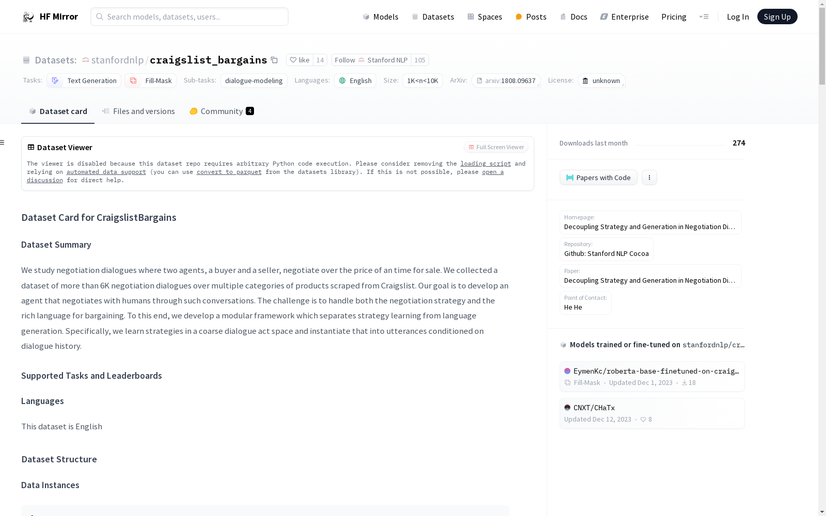The width and height of the screenshot is (826, 516).
Task: Open the extra navigation menu beside Pricing
Action: 704,17
